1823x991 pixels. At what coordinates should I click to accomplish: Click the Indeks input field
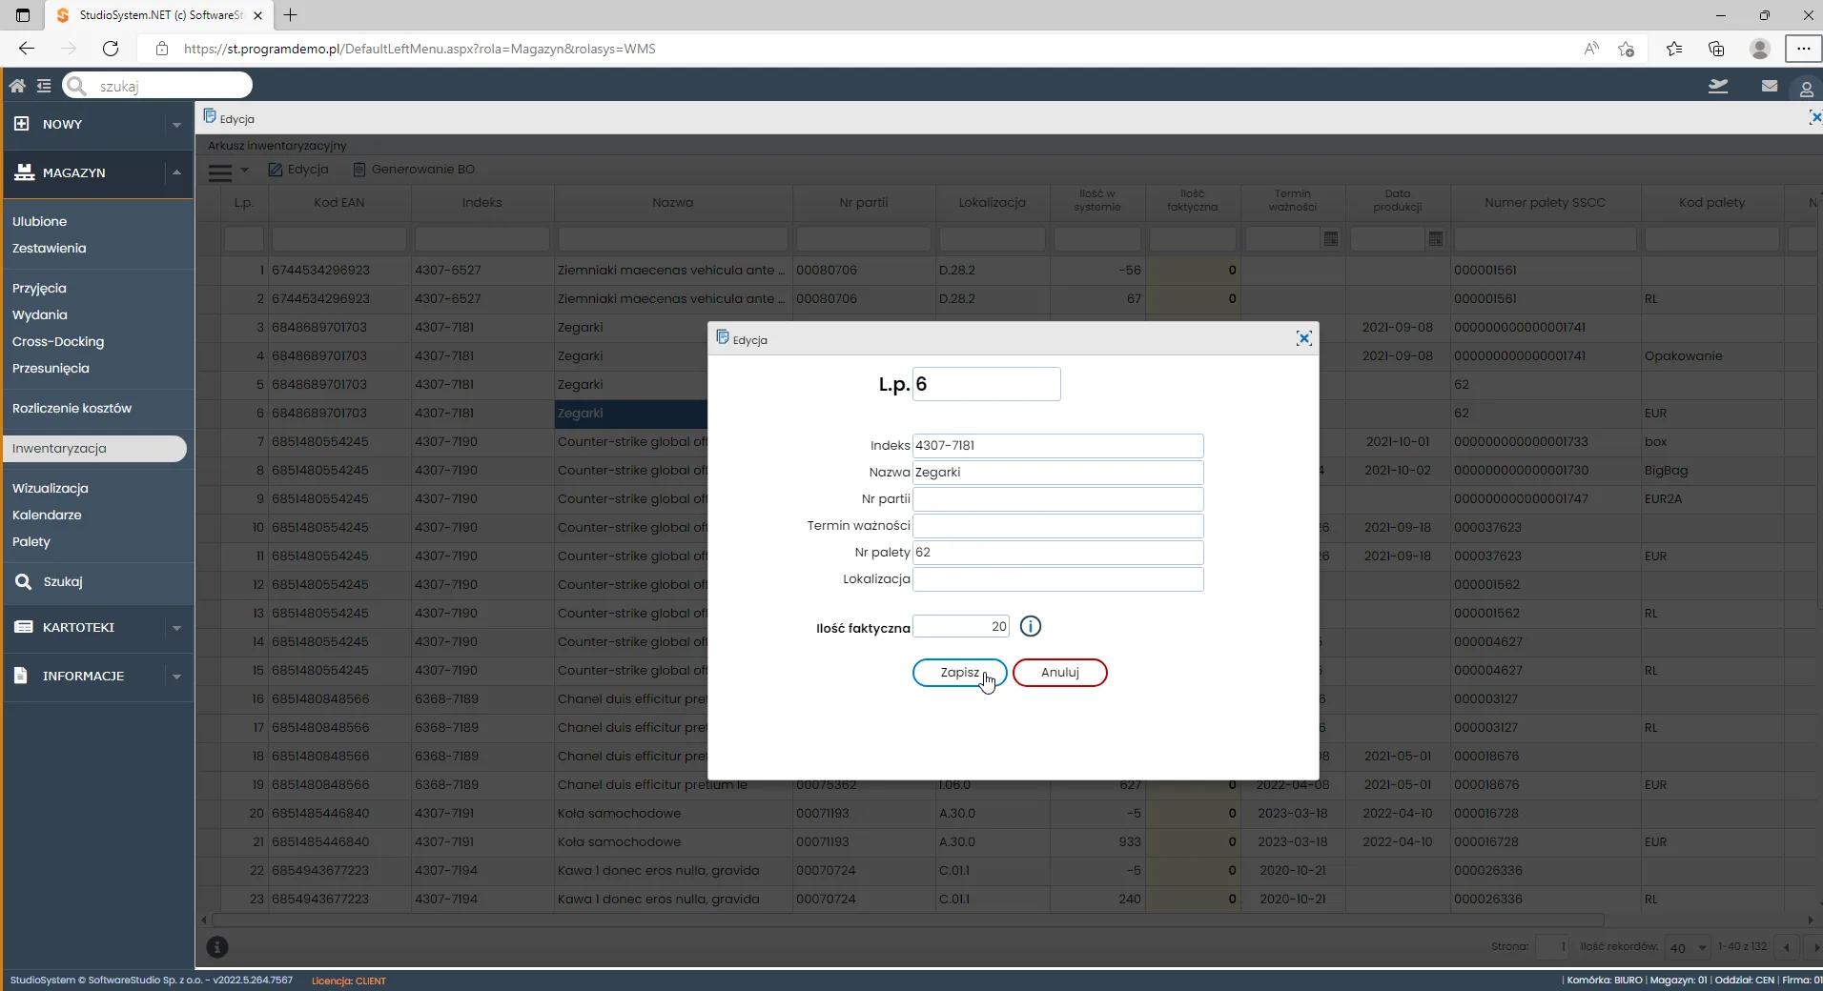[1057, 446]
